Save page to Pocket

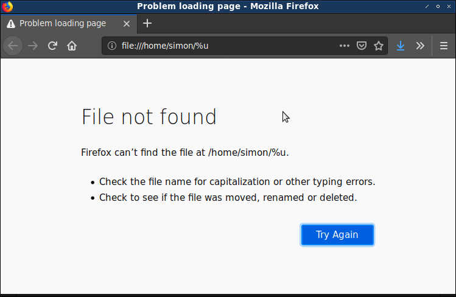[x=362, y=46]
